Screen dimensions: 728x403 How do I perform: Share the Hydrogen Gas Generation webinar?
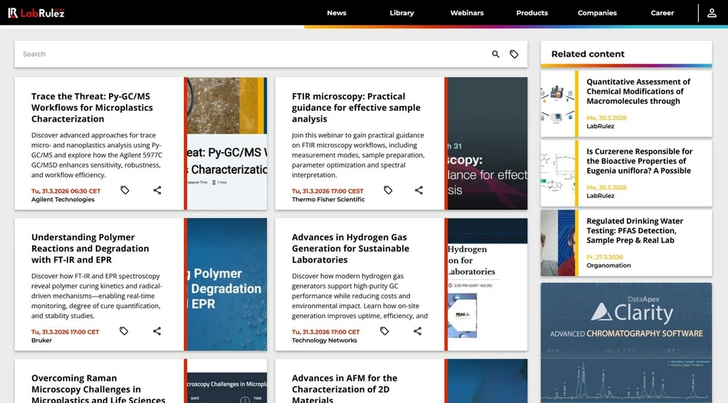click(x=418, y=331)
